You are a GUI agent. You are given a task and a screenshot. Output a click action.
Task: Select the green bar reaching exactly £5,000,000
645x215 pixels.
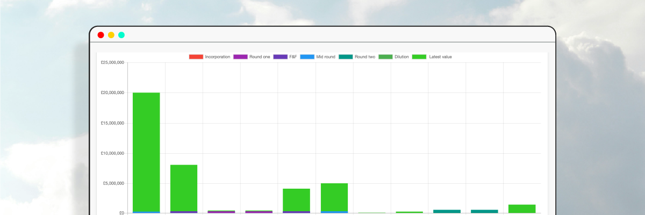334,197
